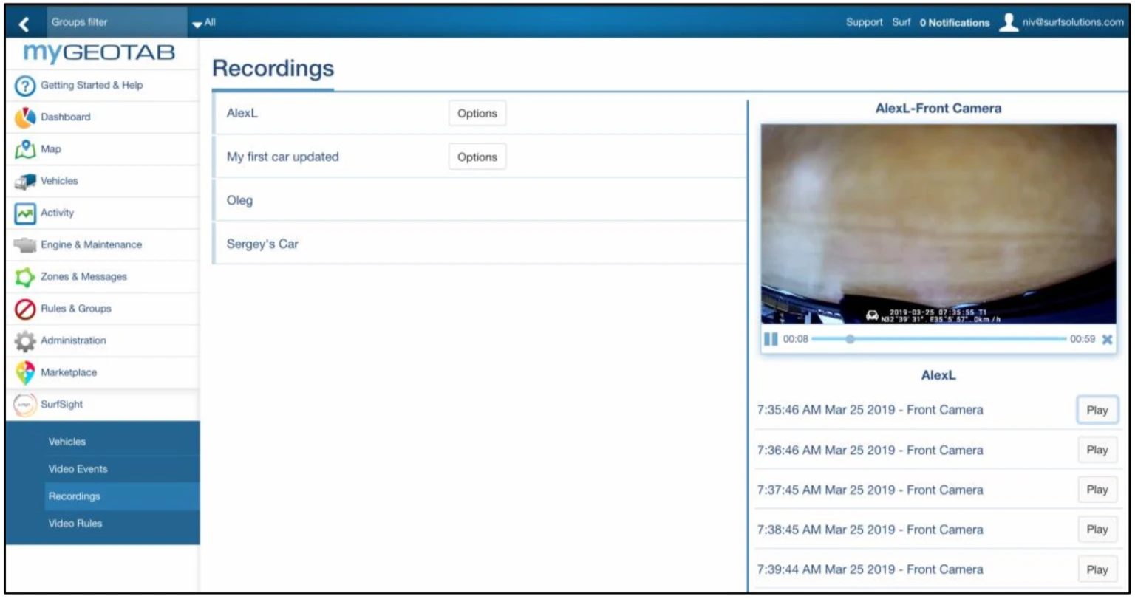This screenshot has width=1135, height=599.
Task: Play the 7:37:45 AM recording
Action: coord(1097,490)
